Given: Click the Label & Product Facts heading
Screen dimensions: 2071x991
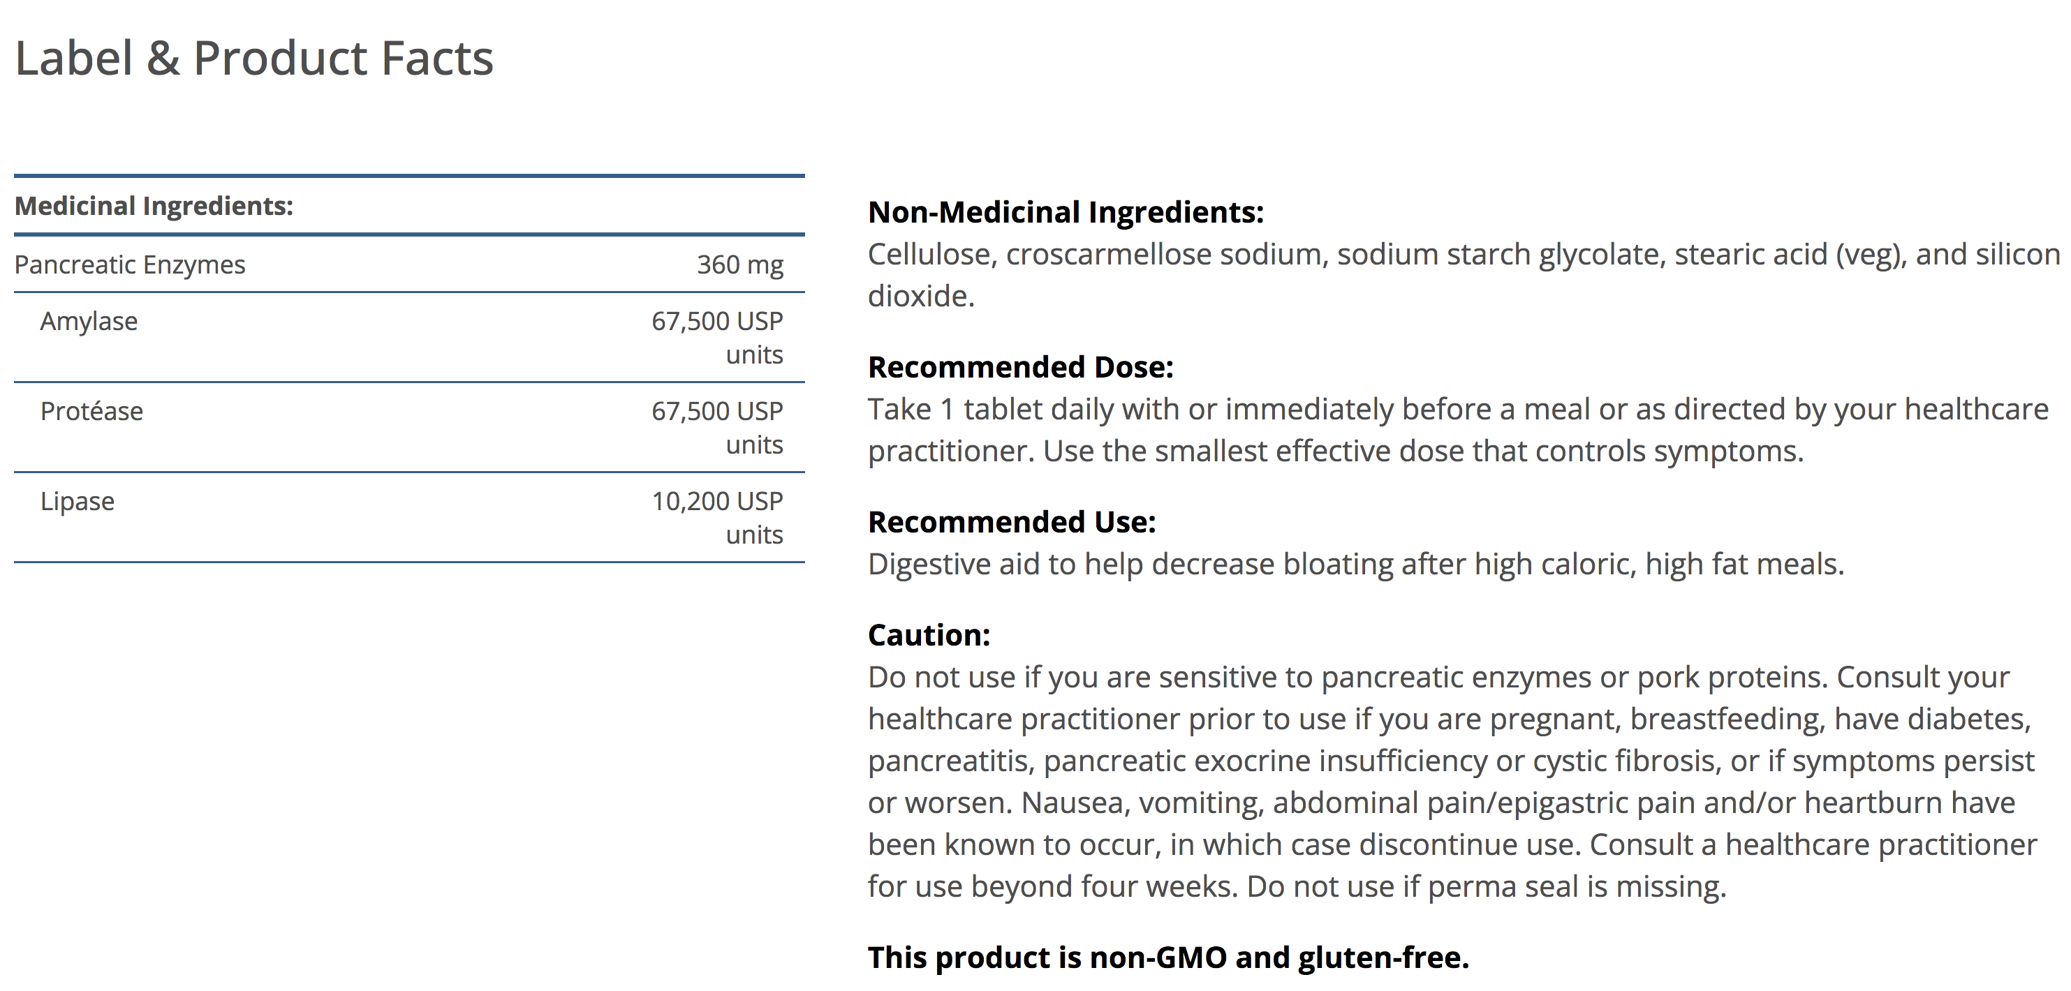Looking at the screenshot, I should 254,59.
